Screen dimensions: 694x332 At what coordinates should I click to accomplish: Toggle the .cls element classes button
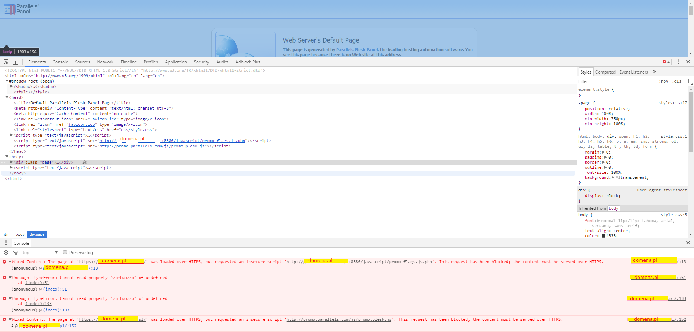tap(677, 81)
